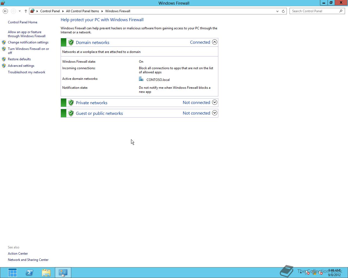Select Control Panel breadcrumb
348x278 pixels.
click(x=50, y=11)
